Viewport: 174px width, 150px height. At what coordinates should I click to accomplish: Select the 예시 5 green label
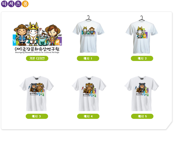[142, 116]
